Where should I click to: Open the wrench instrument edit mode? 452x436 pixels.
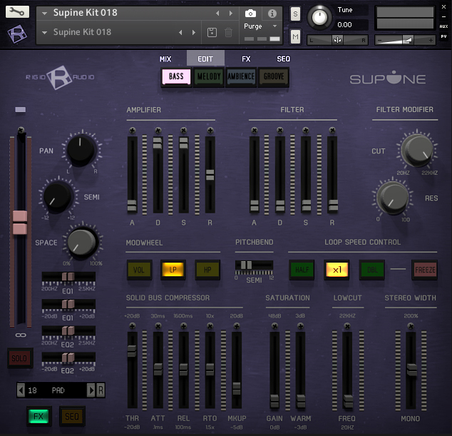pyautogui.click(x=18, y=12)
